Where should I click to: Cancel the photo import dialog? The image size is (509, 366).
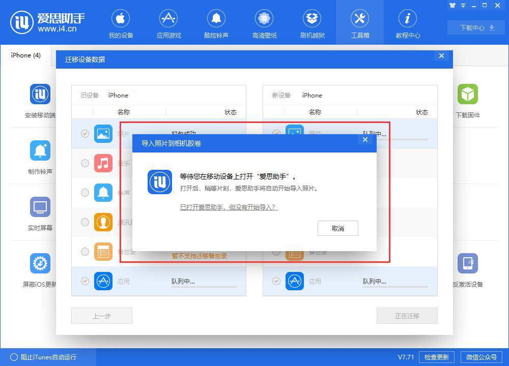337,228
